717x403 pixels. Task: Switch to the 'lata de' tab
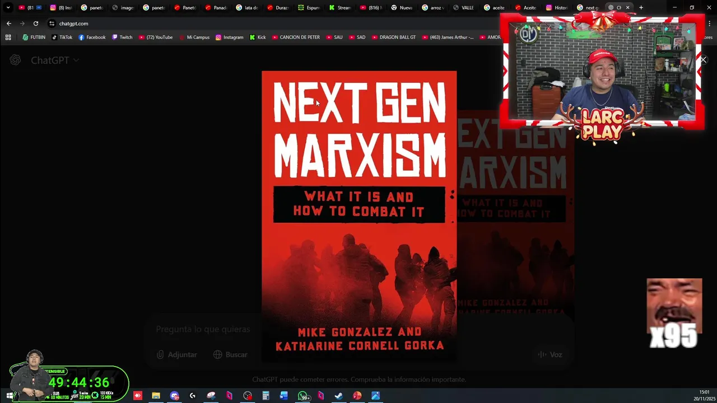coord(247,7)
